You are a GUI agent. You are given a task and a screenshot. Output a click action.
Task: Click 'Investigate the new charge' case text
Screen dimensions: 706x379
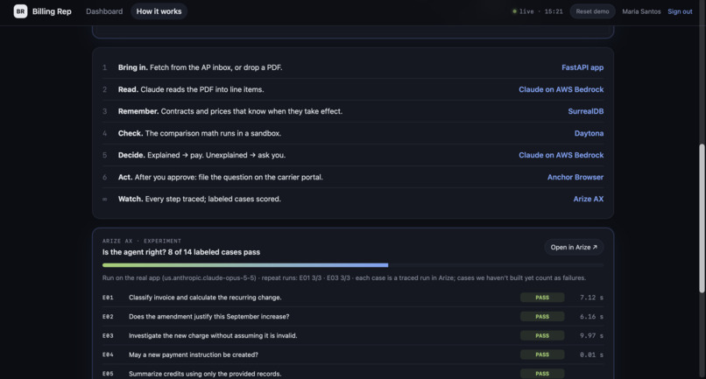pos(213,336)
